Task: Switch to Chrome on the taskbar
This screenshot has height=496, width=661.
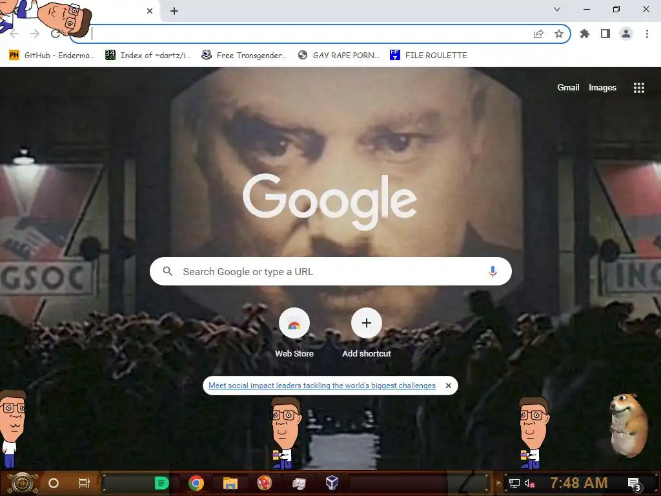Action: [x=196, y=483]
